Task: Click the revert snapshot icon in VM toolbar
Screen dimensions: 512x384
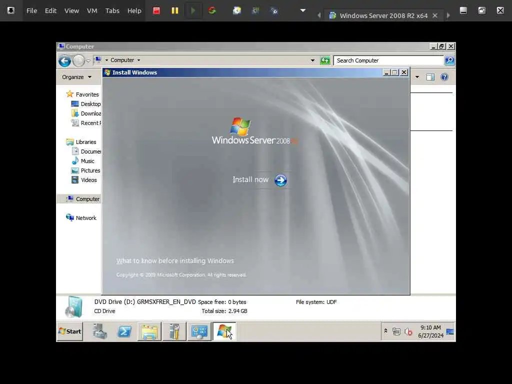Action: tap(255, 11)
